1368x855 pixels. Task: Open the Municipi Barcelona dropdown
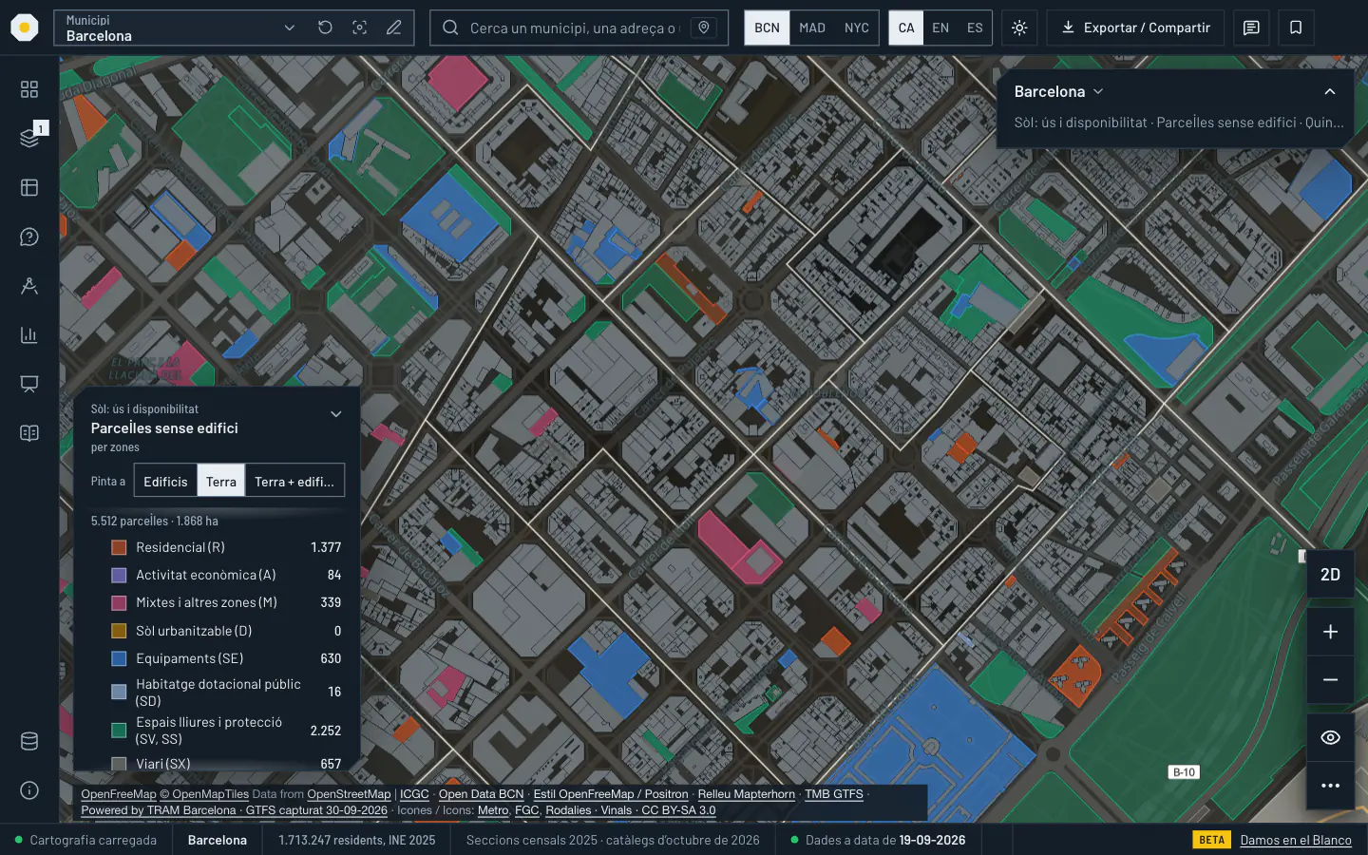pyautogui.click(x=180, y=28)
